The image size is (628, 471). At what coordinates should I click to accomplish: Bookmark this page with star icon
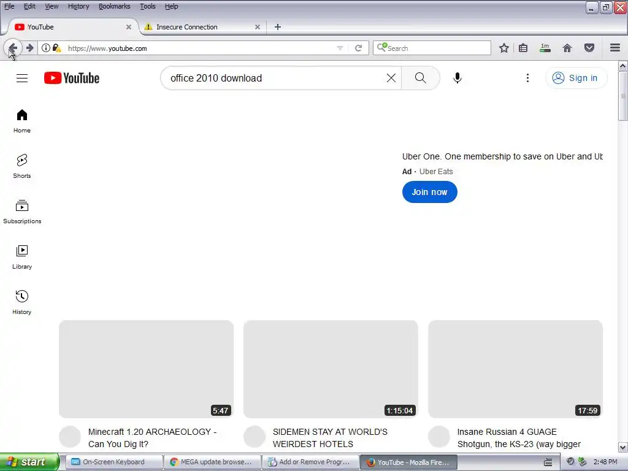coord(504,48)
